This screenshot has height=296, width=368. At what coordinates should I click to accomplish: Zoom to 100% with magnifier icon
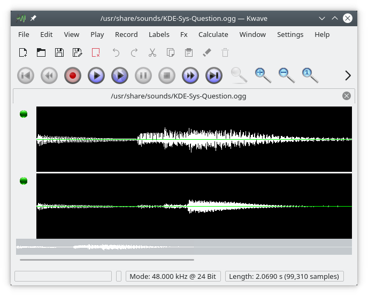(310, 75)
